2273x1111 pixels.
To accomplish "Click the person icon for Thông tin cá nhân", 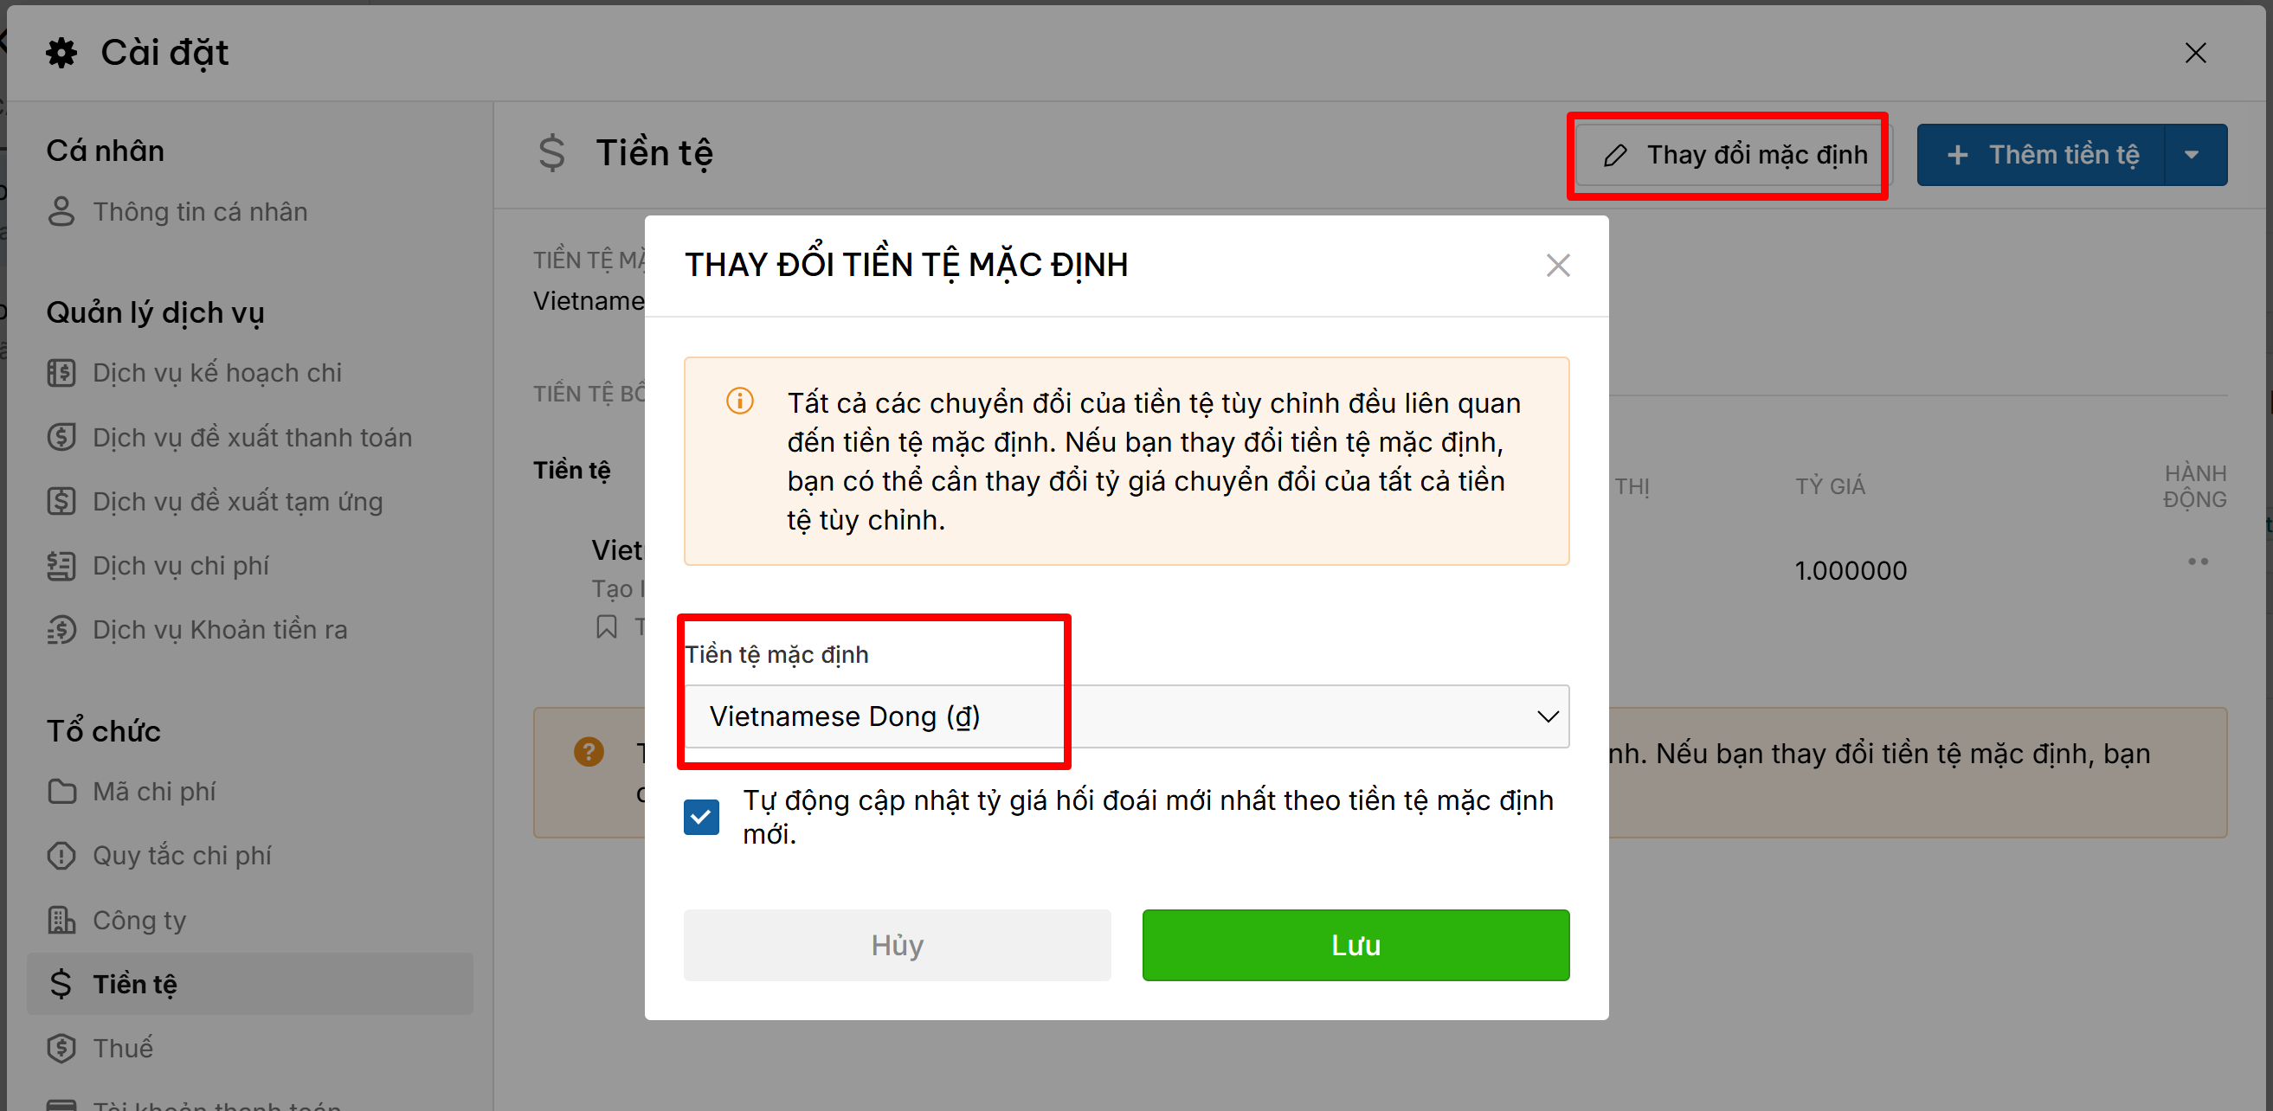I will tap(61, 212).
